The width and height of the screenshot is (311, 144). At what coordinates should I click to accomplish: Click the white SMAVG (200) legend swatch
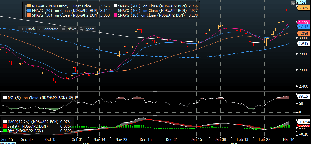pyautogui.click(x=115, y=6)
